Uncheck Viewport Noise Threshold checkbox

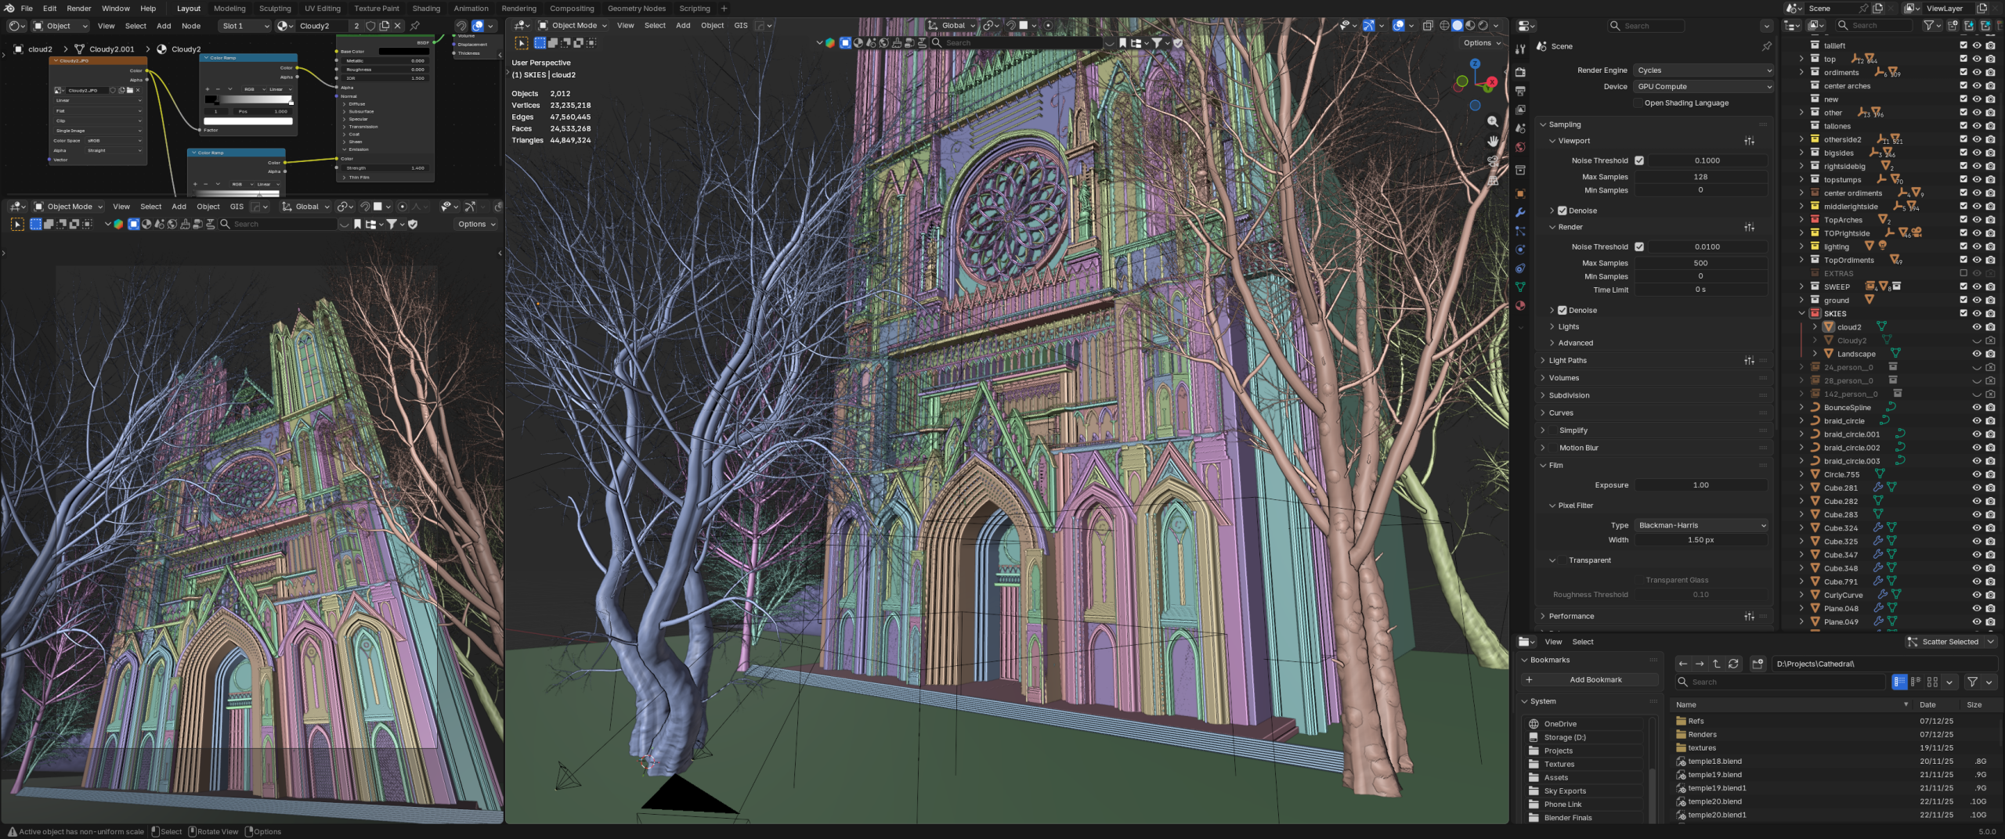(1639, 160)
